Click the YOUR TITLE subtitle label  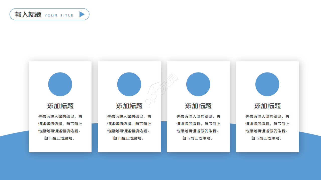pyautogui.click(x=59, y=15)
